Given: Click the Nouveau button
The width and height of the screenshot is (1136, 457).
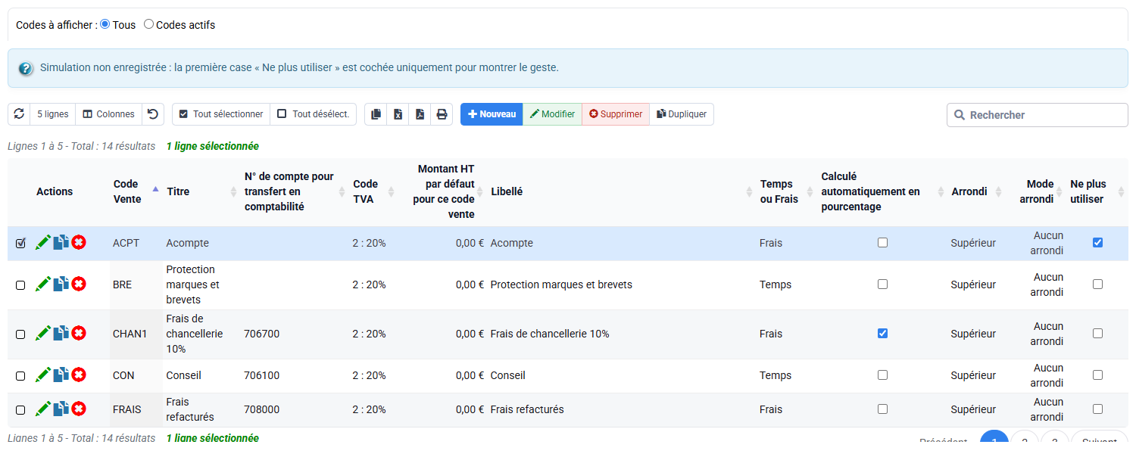Looking at the screenshot, I should 492,114.
